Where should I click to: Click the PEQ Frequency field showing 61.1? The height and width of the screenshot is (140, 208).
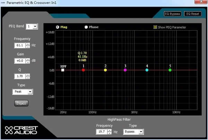pos(20,46)
